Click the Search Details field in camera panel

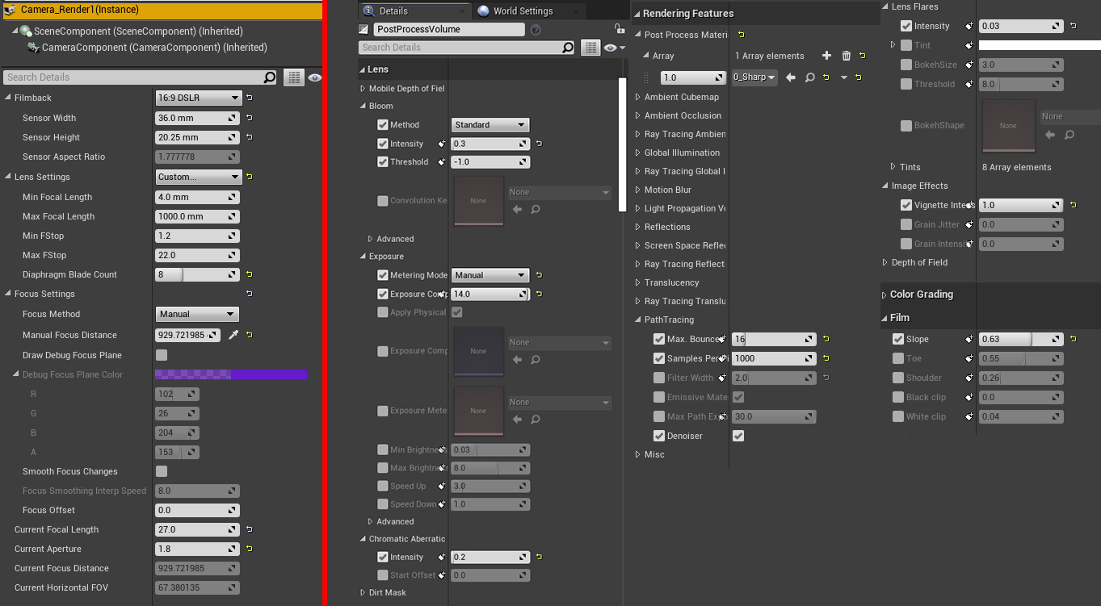point(141,77)
